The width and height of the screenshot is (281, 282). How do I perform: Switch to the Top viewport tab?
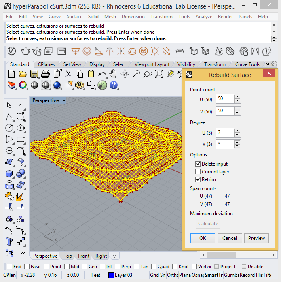click(x=68, y=256)
